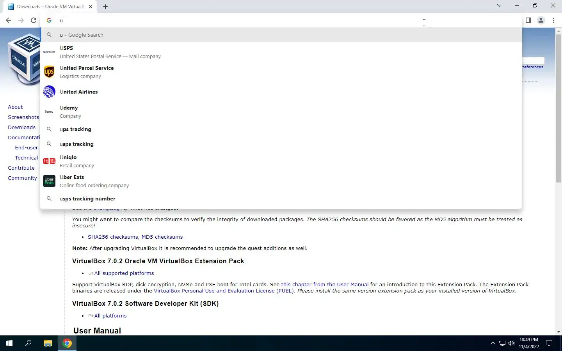Image resolution: width=562 pixels, height=351 pixels.
Task: Open VirtualBox Personal Use and Evaluation License link
Action: [x=224, y=291]
